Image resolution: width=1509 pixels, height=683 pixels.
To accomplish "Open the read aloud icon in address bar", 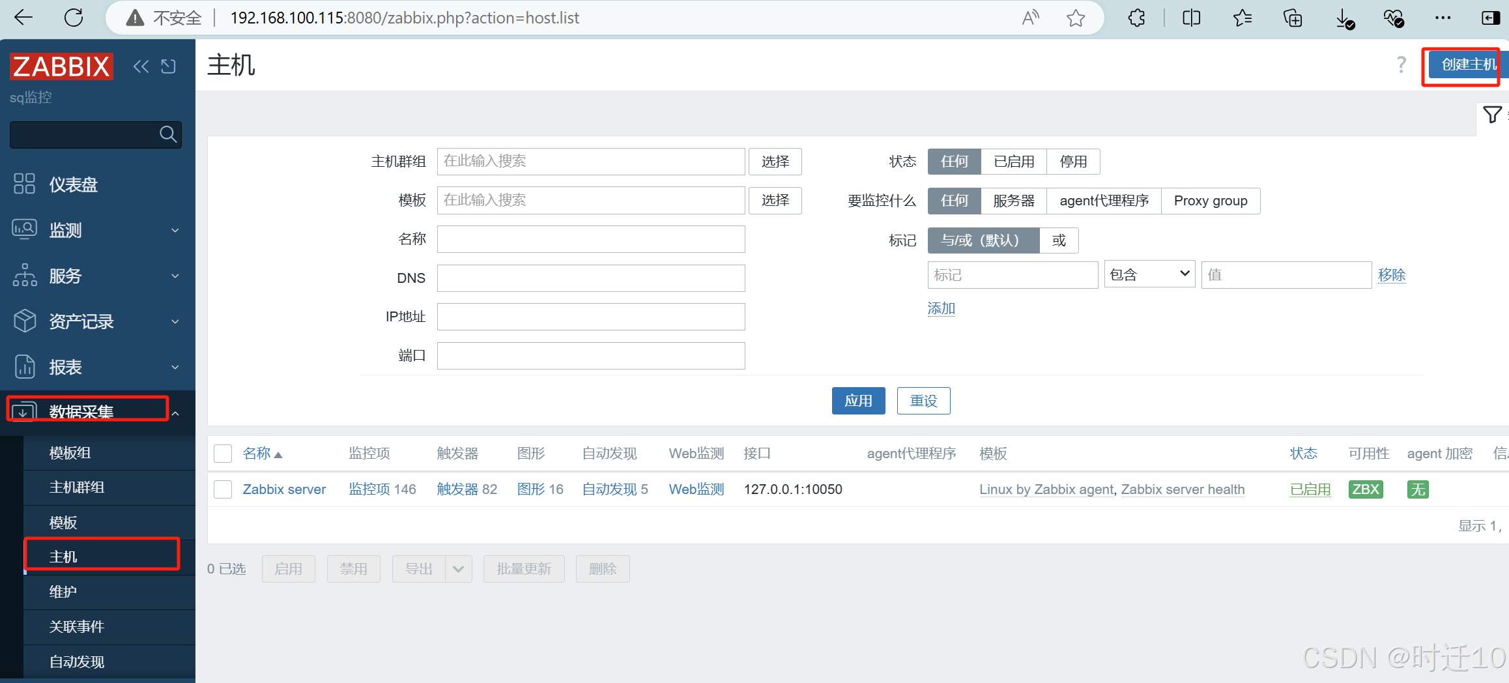I will [x=1030, y=18].
